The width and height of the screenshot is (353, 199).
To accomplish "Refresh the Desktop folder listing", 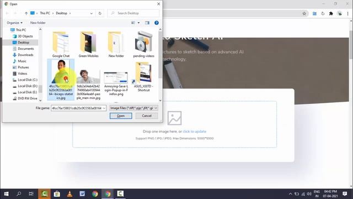I will tap(100, 13).
